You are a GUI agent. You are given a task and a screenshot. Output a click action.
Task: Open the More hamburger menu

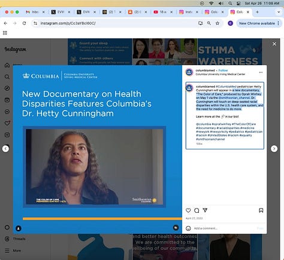tap(13, 250)
